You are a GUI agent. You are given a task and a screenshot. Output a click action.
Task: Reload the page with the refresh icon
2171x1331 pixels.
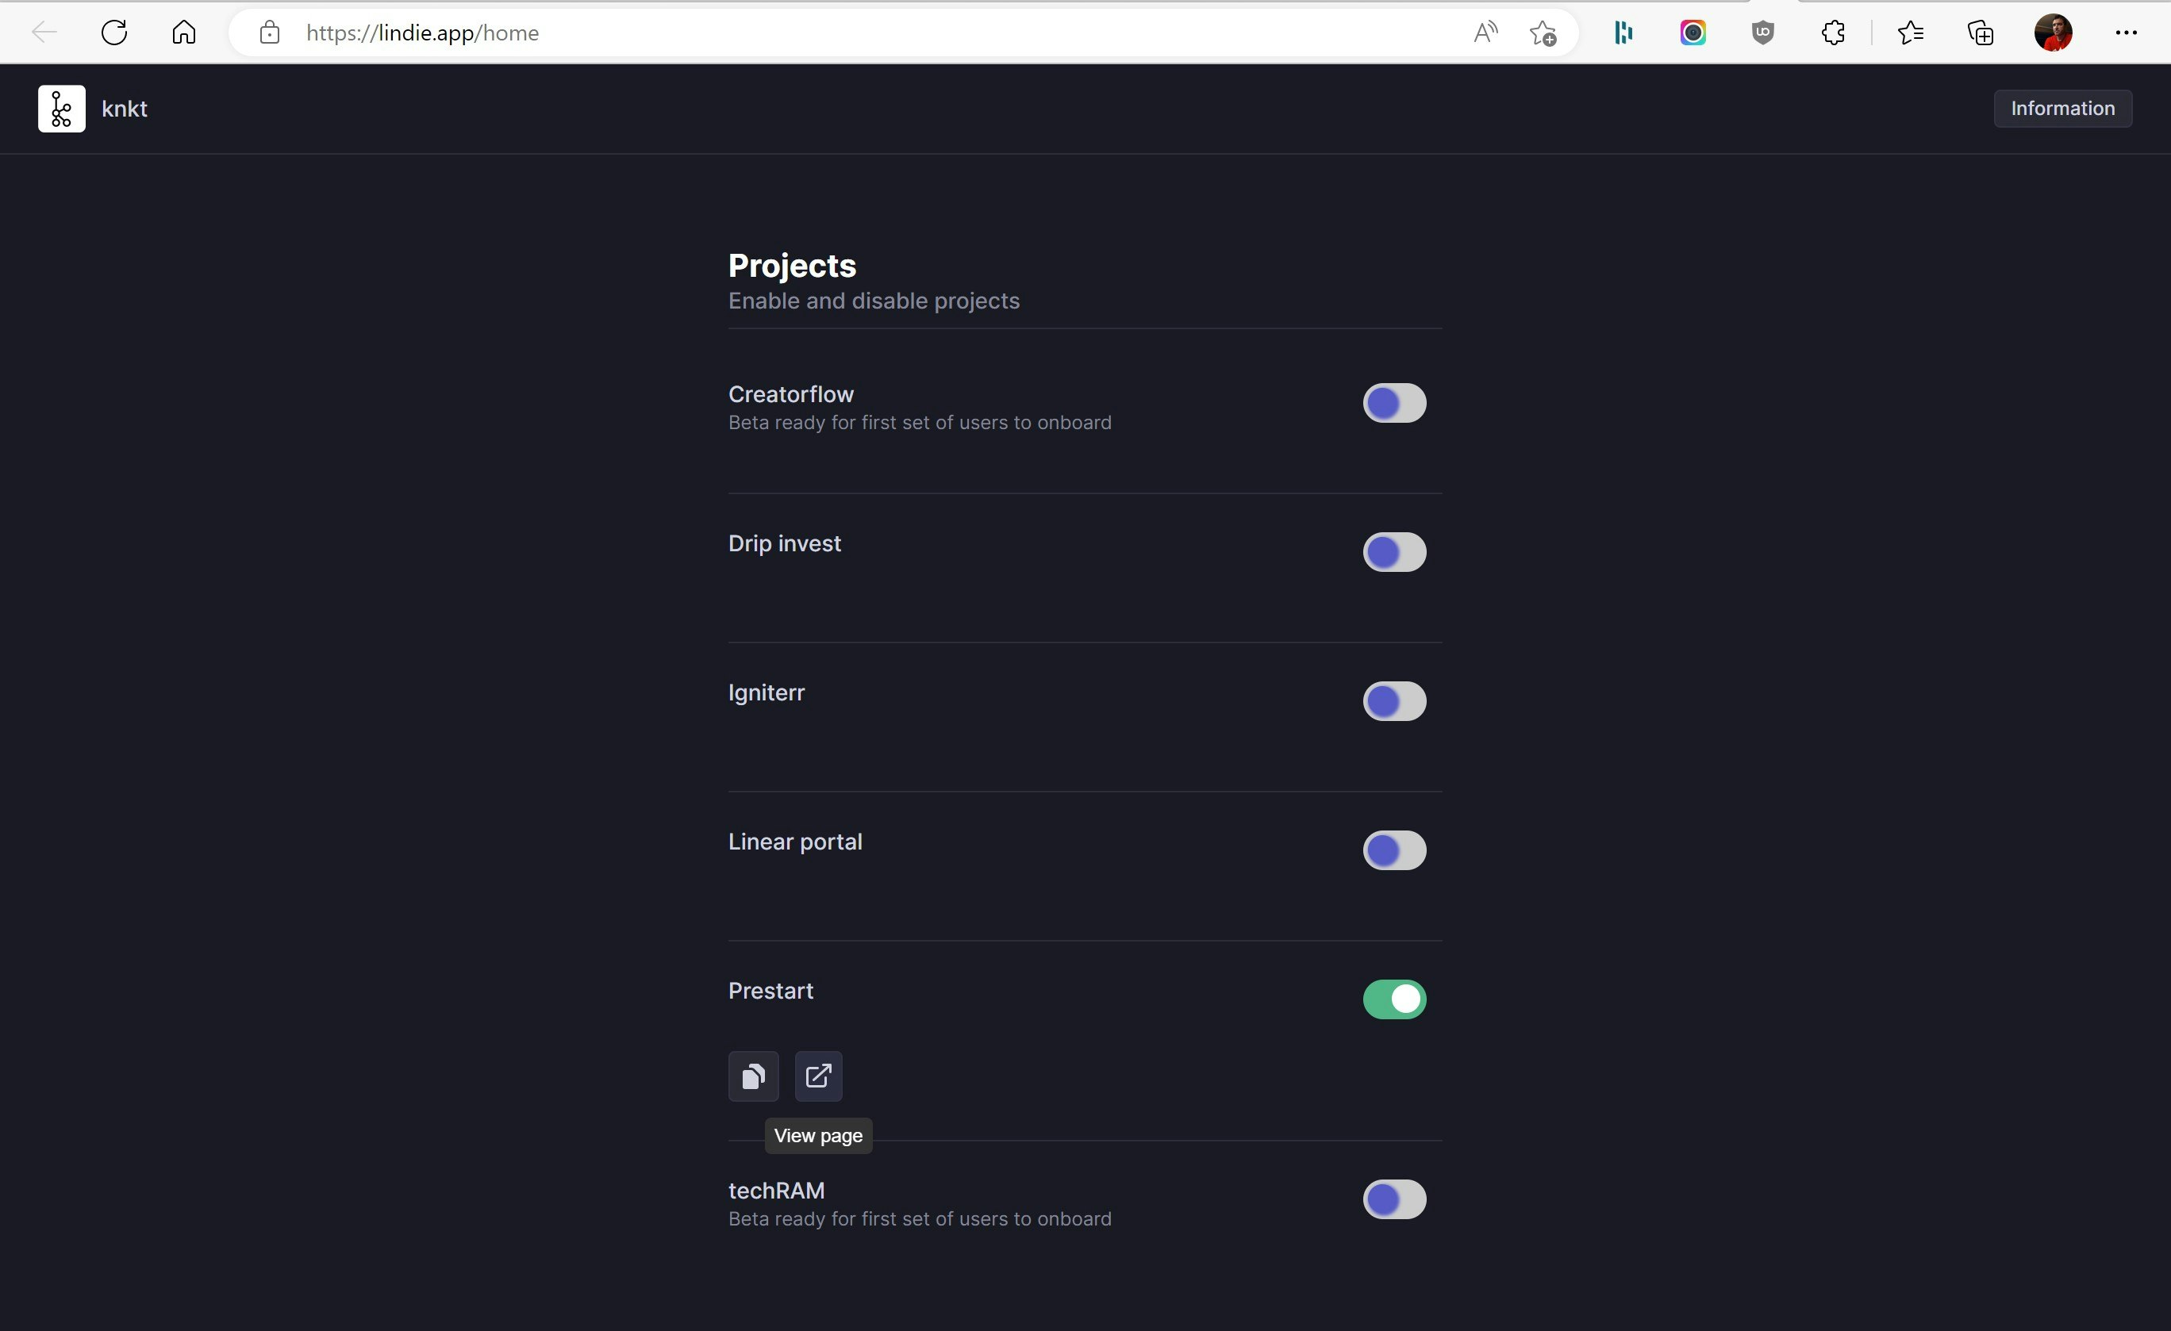tap(114, 33)
